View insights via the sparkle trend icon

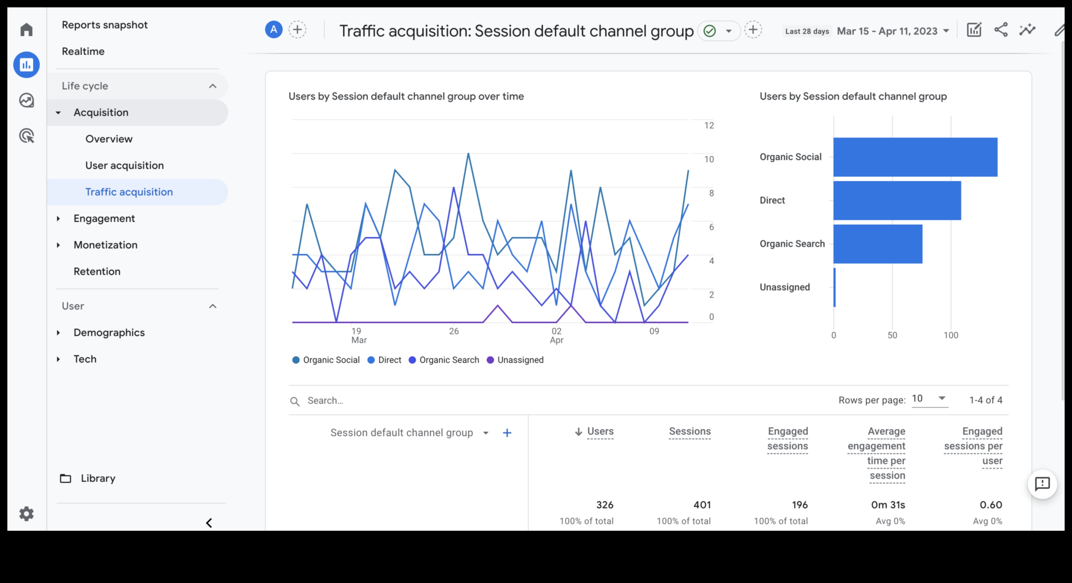pyautogui.click(x=1027, y=30)
